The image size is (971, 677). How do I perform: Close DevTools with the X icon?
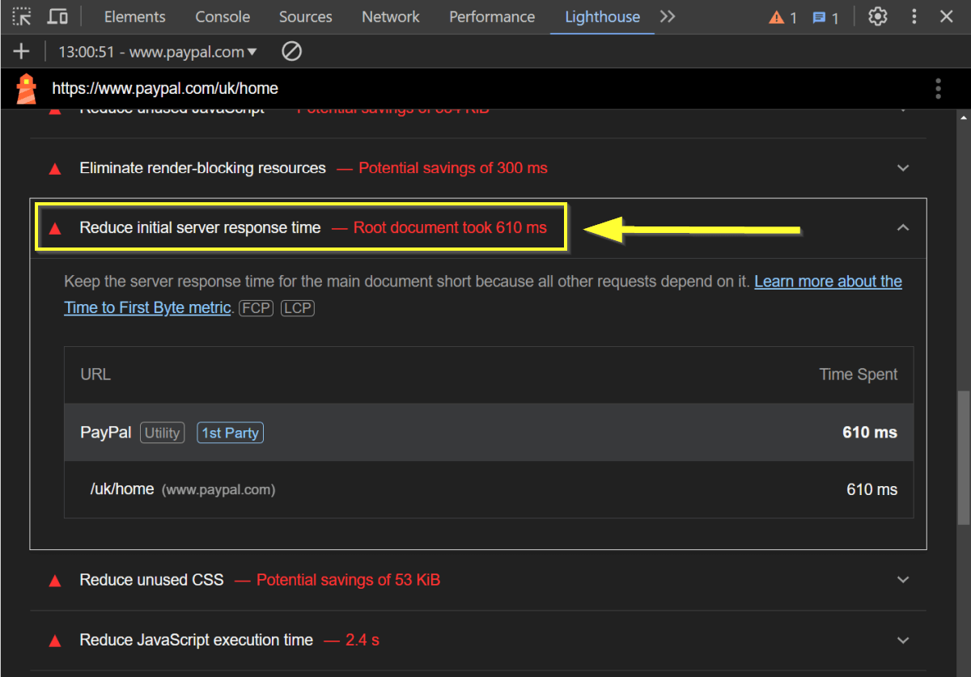pyautogui.click(x=947, y=16)
